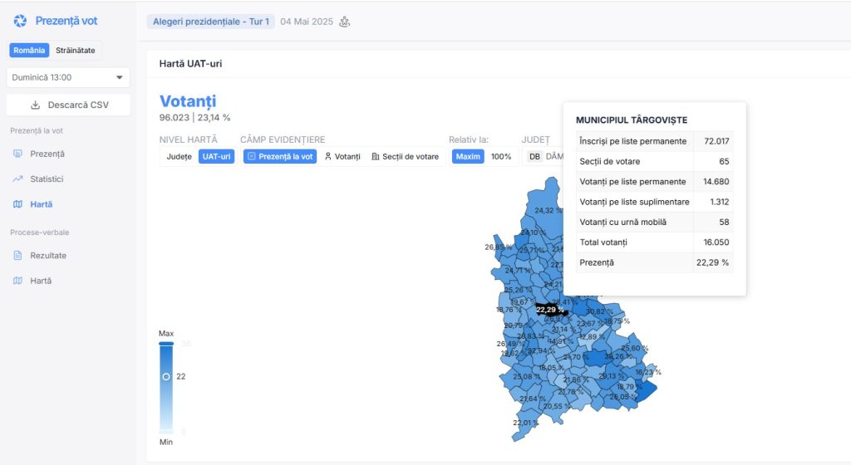Click the Rezultate document icon

18,256
